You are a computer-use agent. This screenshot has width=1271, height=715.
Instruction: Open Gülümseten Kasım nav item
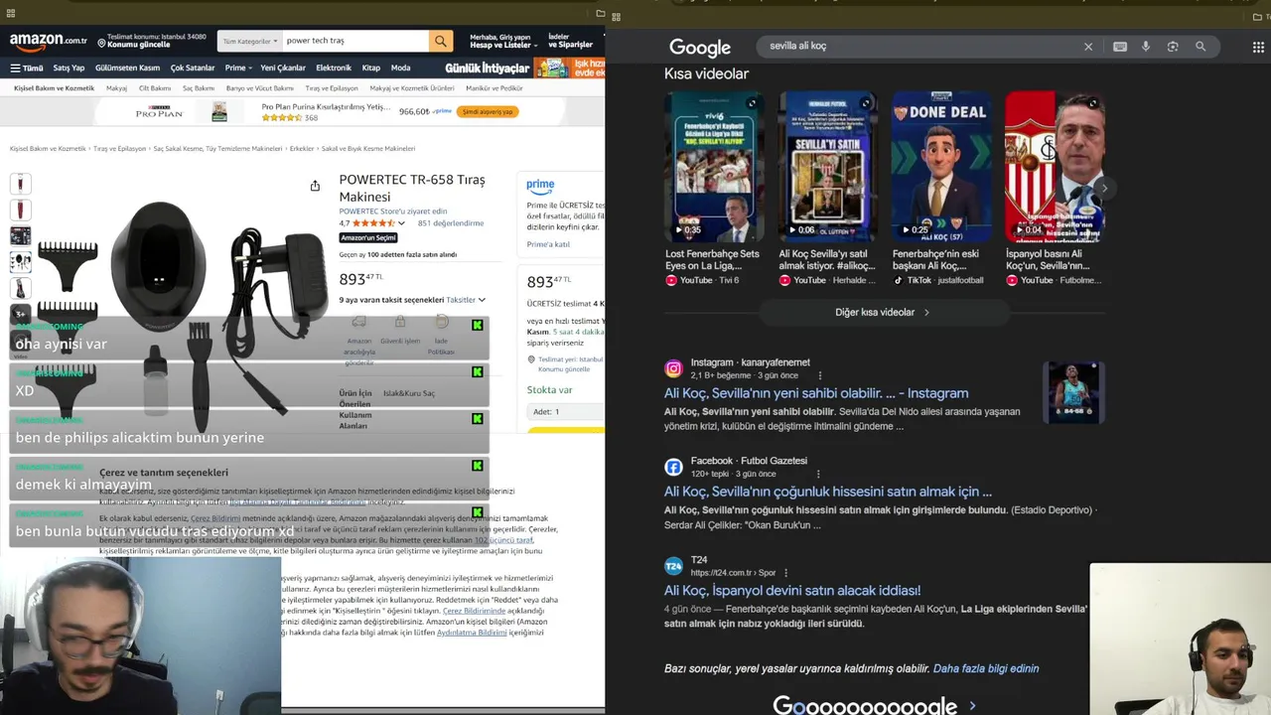127,68
